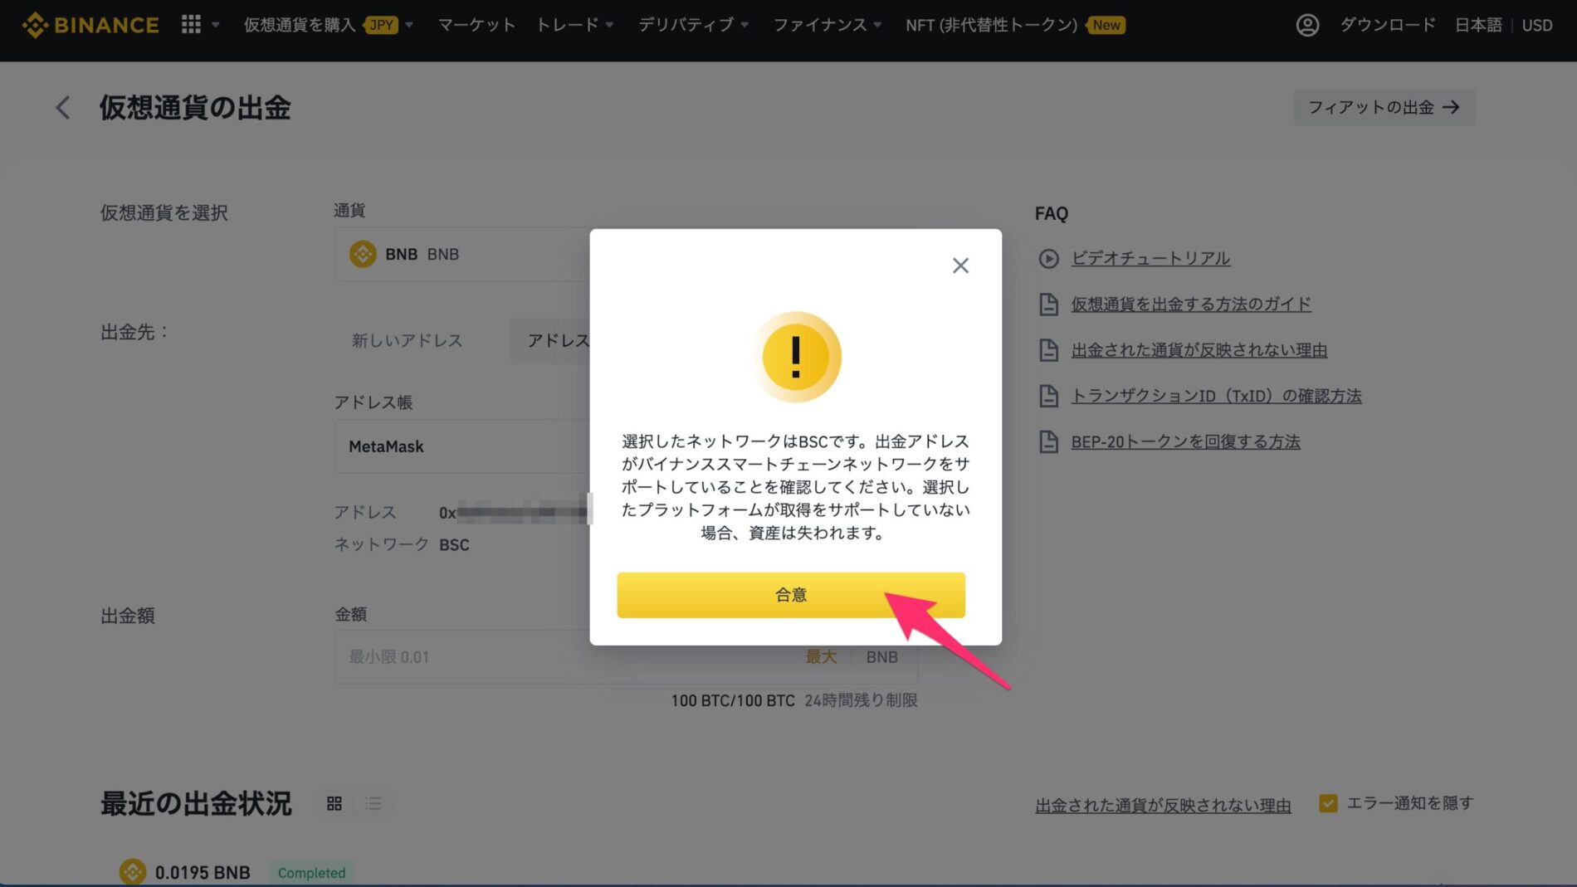
Task: Close the warning dialog with X
Action: click(960, 266)
